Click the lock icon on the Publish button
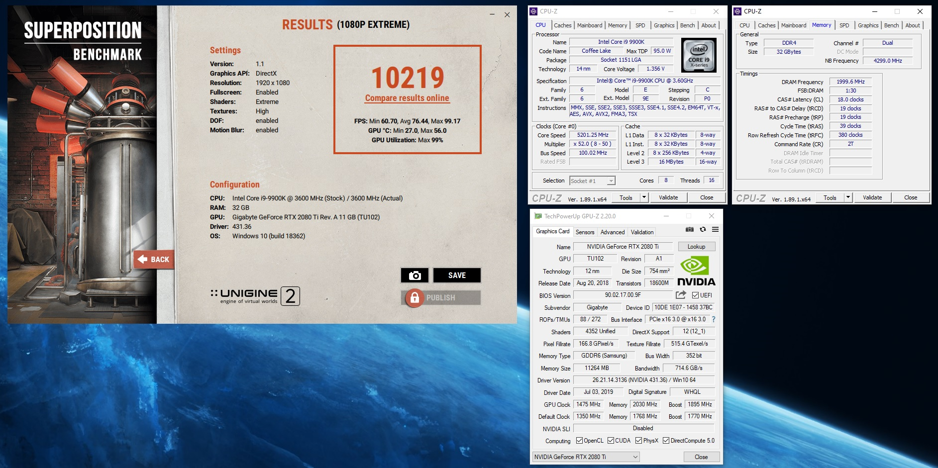Image resolution: width=938 pixels, height=468 pixels. [x=415, y=298]
